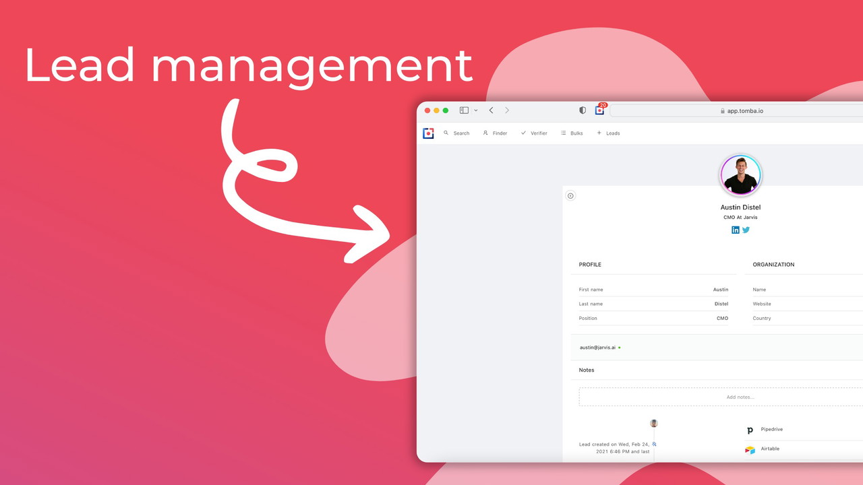Click the Airtable logo icon
The height and width of the screenshot is (485, 863).
coord(750,449)
